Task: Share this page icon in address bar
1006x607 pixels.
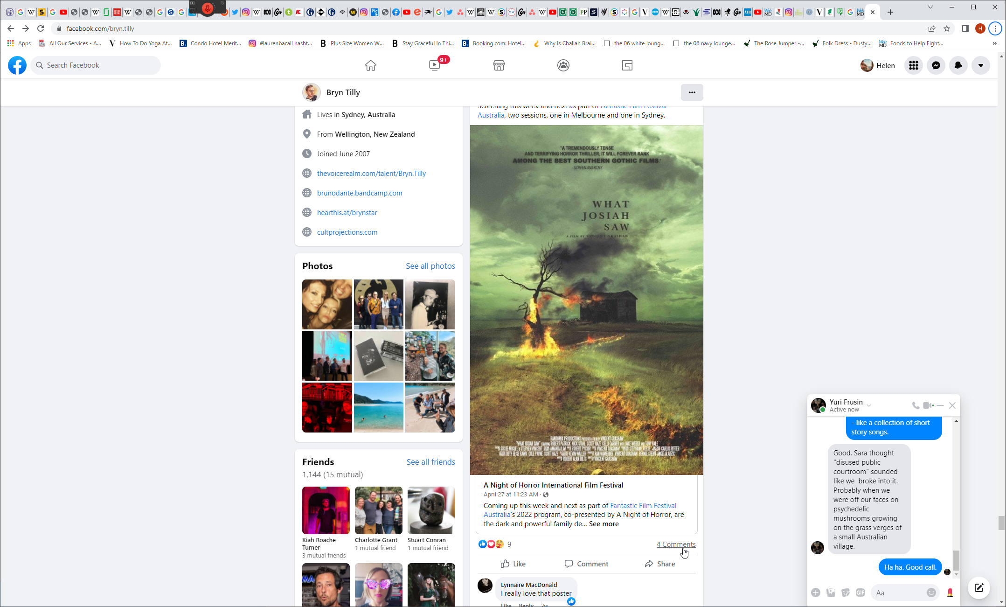Action: pos(932,28)
